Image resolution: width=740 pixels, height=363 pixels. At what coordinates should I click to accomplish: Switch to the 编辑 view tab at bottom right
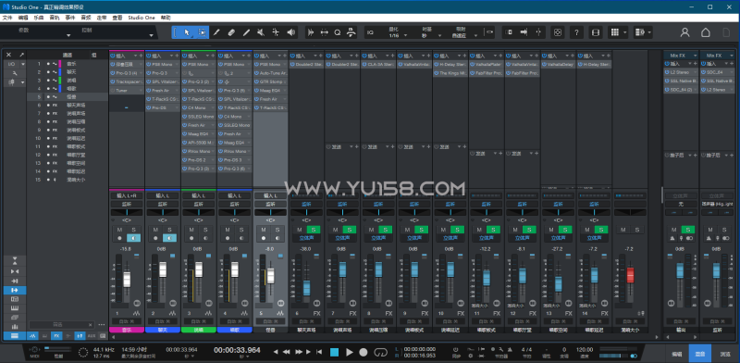[x=677, y=354]
